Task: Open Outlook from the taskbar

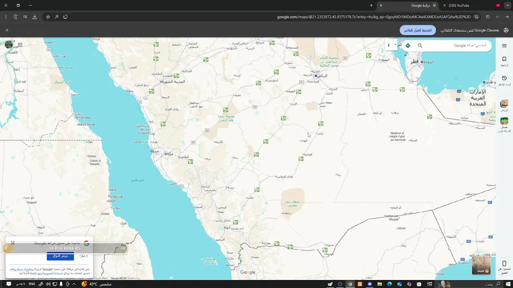Action: pyautogui.click(x=399, y=284)
